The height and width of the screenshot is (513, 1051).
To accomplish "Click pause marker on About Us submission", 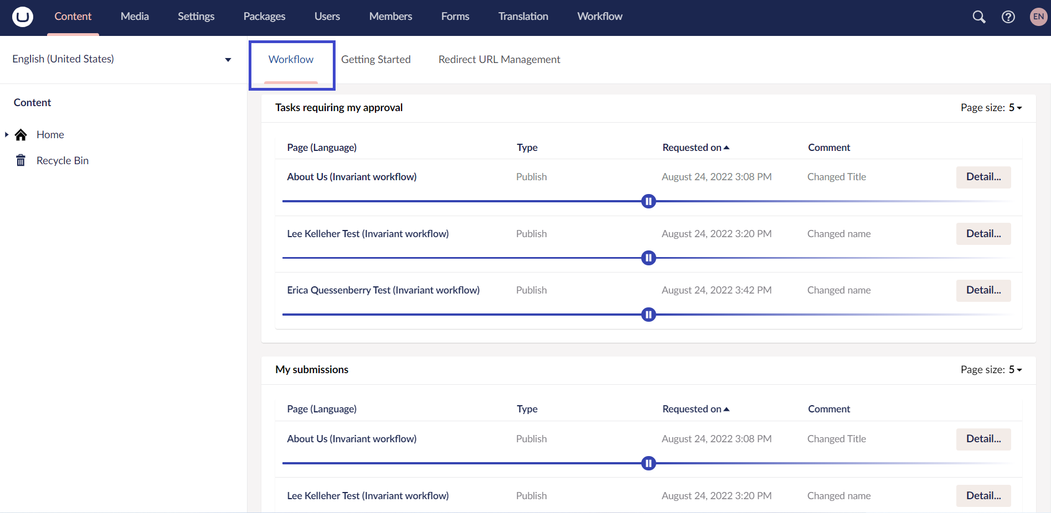I will point(648,463).
